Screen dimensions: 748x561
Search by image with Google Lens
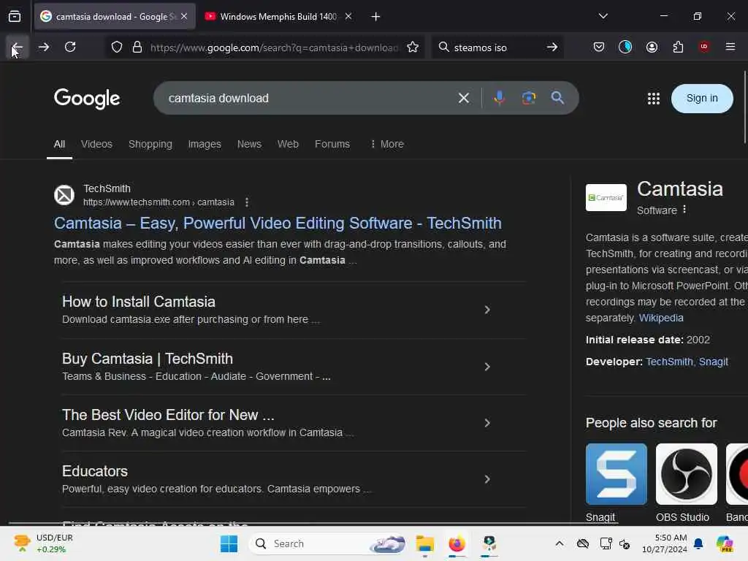[x=529, y=99]
